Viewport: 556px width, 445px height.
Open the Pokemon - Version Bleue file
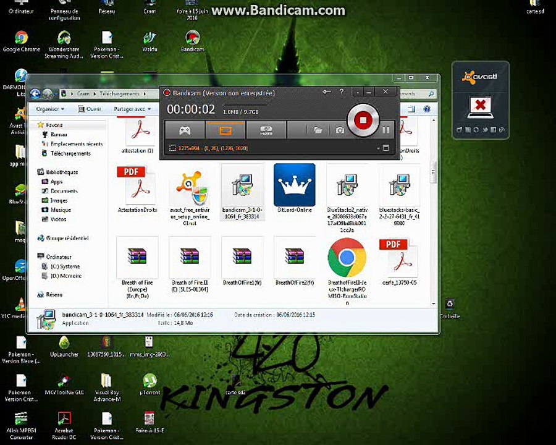tap(21, 350)
